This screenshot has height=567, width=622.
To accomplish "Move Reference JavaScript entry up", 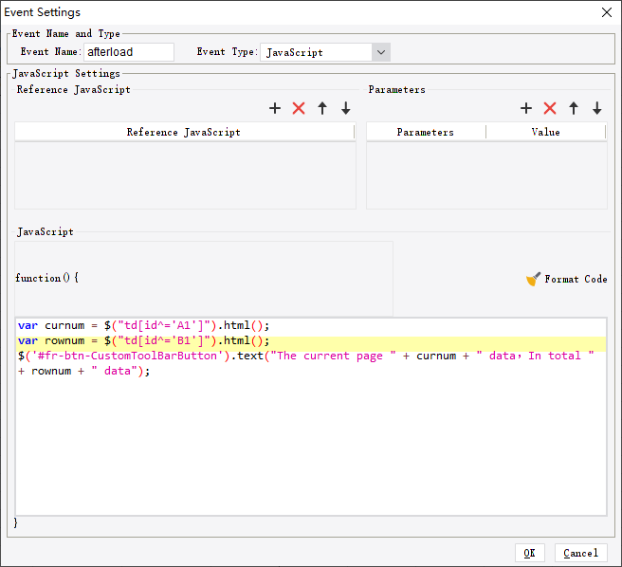I will (x=322, y=109).
